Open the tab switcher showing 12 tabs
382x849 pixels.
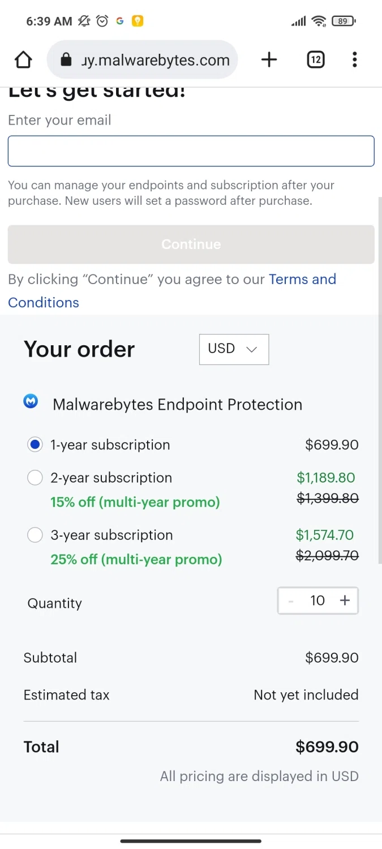(x=316, y=59)
